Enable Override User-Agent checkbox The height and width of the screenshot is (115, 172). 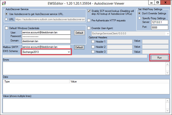89,28
